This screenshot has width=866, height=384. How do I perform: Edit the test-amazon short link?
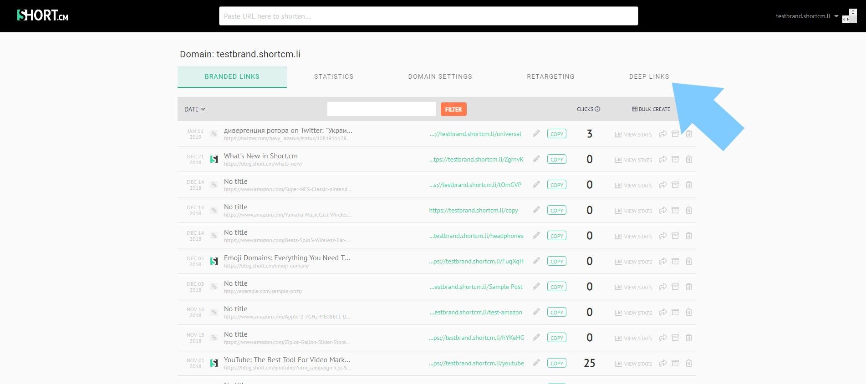point(536,312)
